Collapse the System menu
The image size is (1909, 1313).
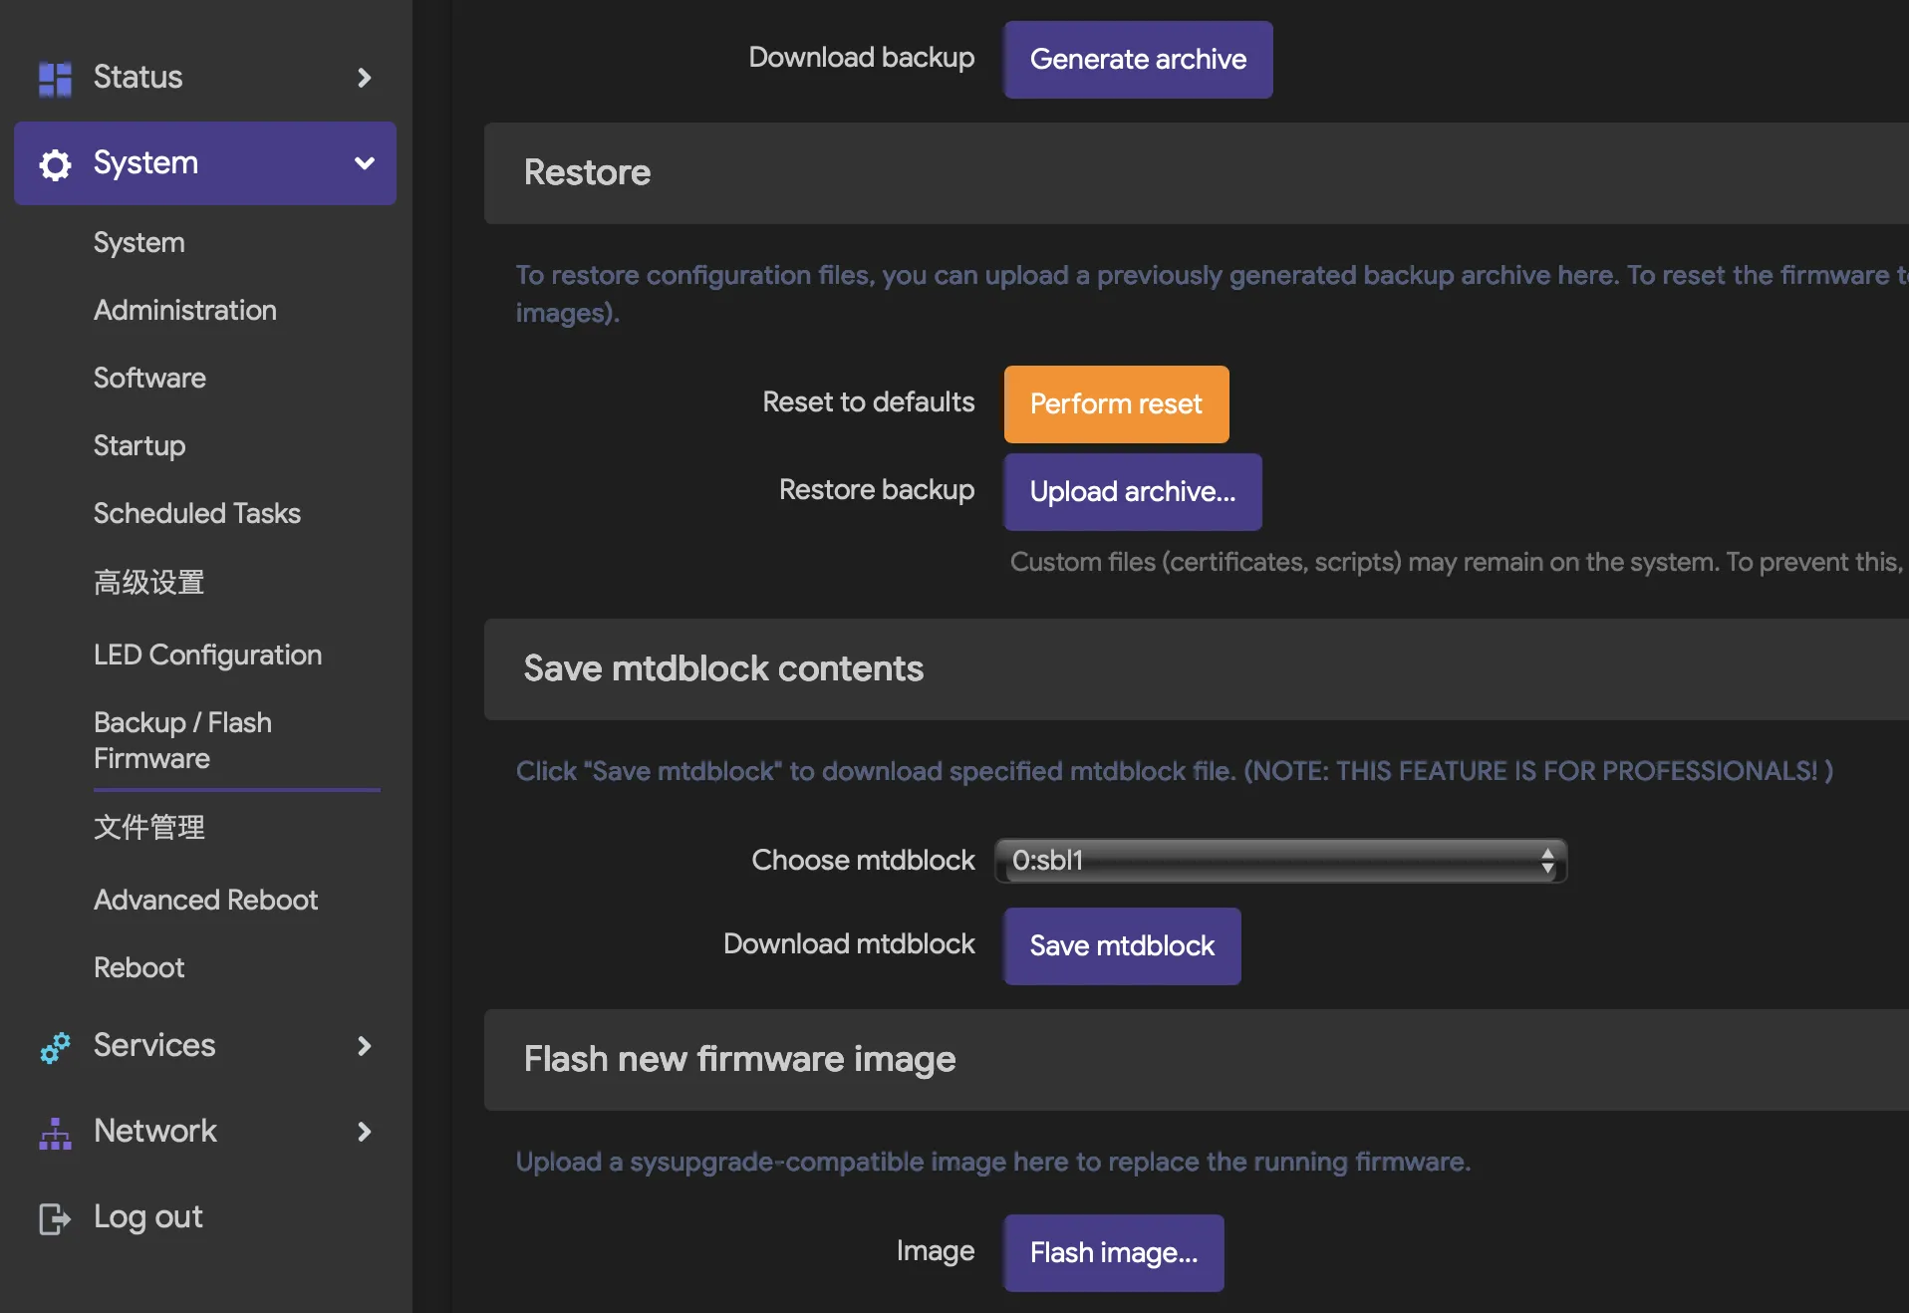365,163
